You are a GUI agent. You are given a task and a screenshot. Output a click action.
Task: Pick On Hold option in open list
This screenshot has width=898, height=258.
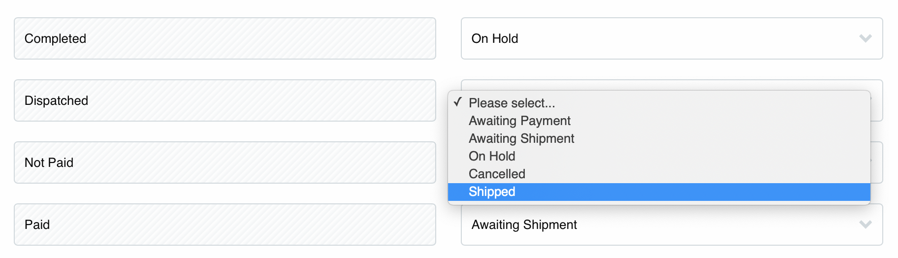(x=492, y=156)
